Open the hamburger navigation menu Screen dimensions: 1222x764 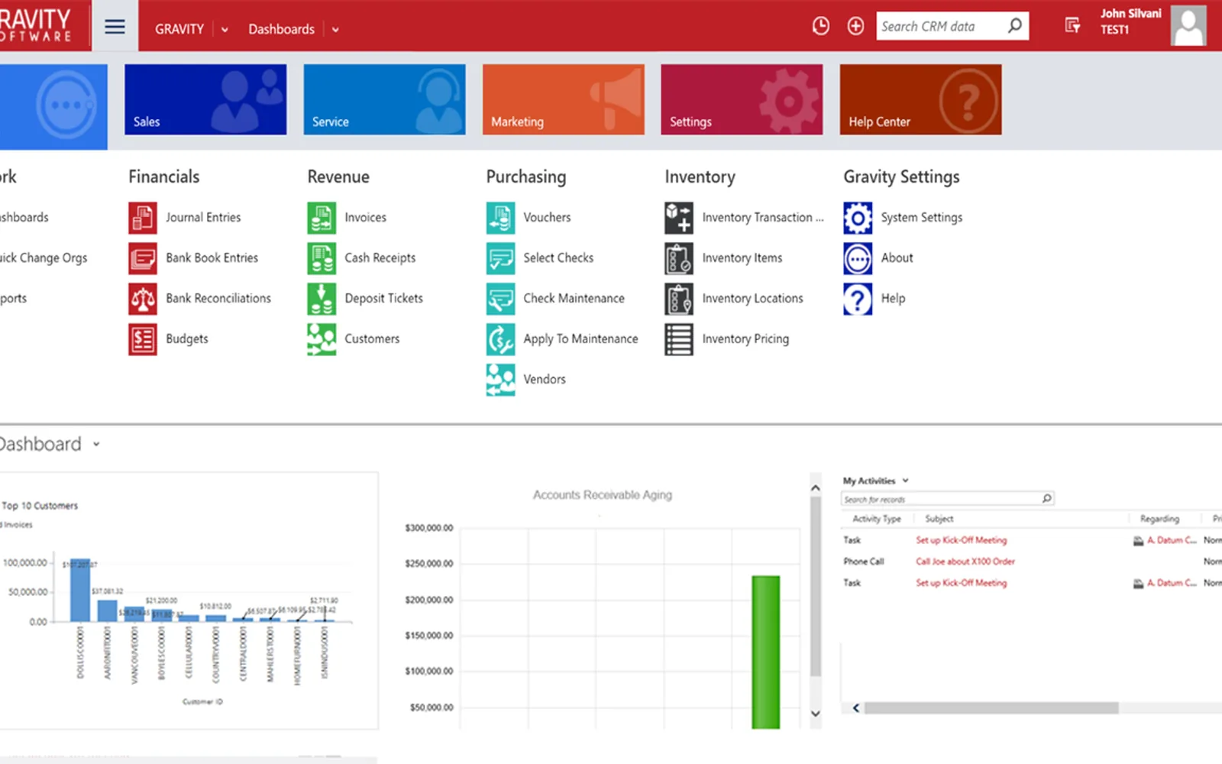pyautogui.click(x=115, y=27)
